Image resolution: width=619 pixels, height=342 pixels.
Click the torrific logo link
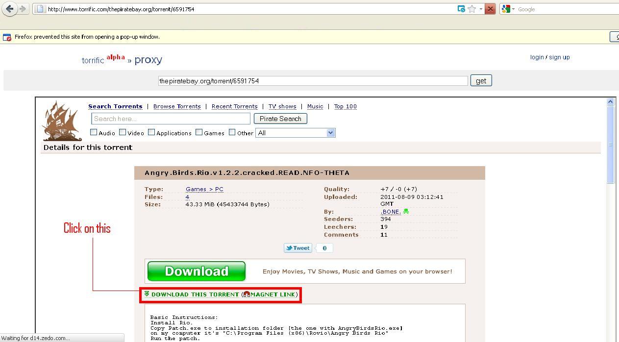(93, 60)
